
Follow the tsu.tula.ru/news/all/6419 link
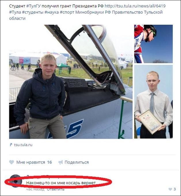coord(135,6)
